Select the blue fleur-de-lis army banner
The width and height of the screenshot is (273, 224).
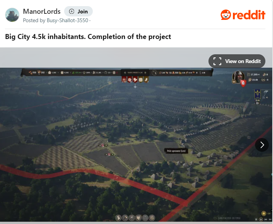(257, 94)
